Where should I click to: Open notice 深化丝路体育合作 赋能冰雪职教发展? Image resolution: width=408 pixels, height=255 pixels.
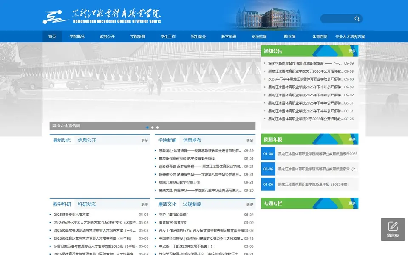(305, 63)
